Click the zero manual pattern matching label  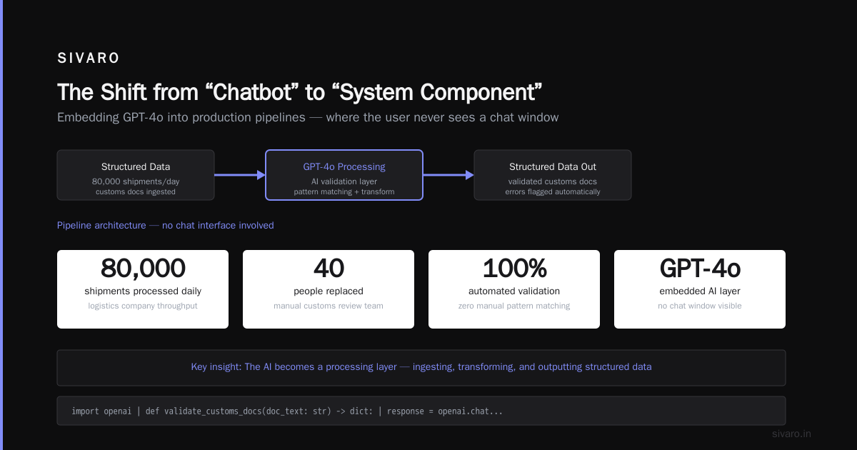[514, 306]
